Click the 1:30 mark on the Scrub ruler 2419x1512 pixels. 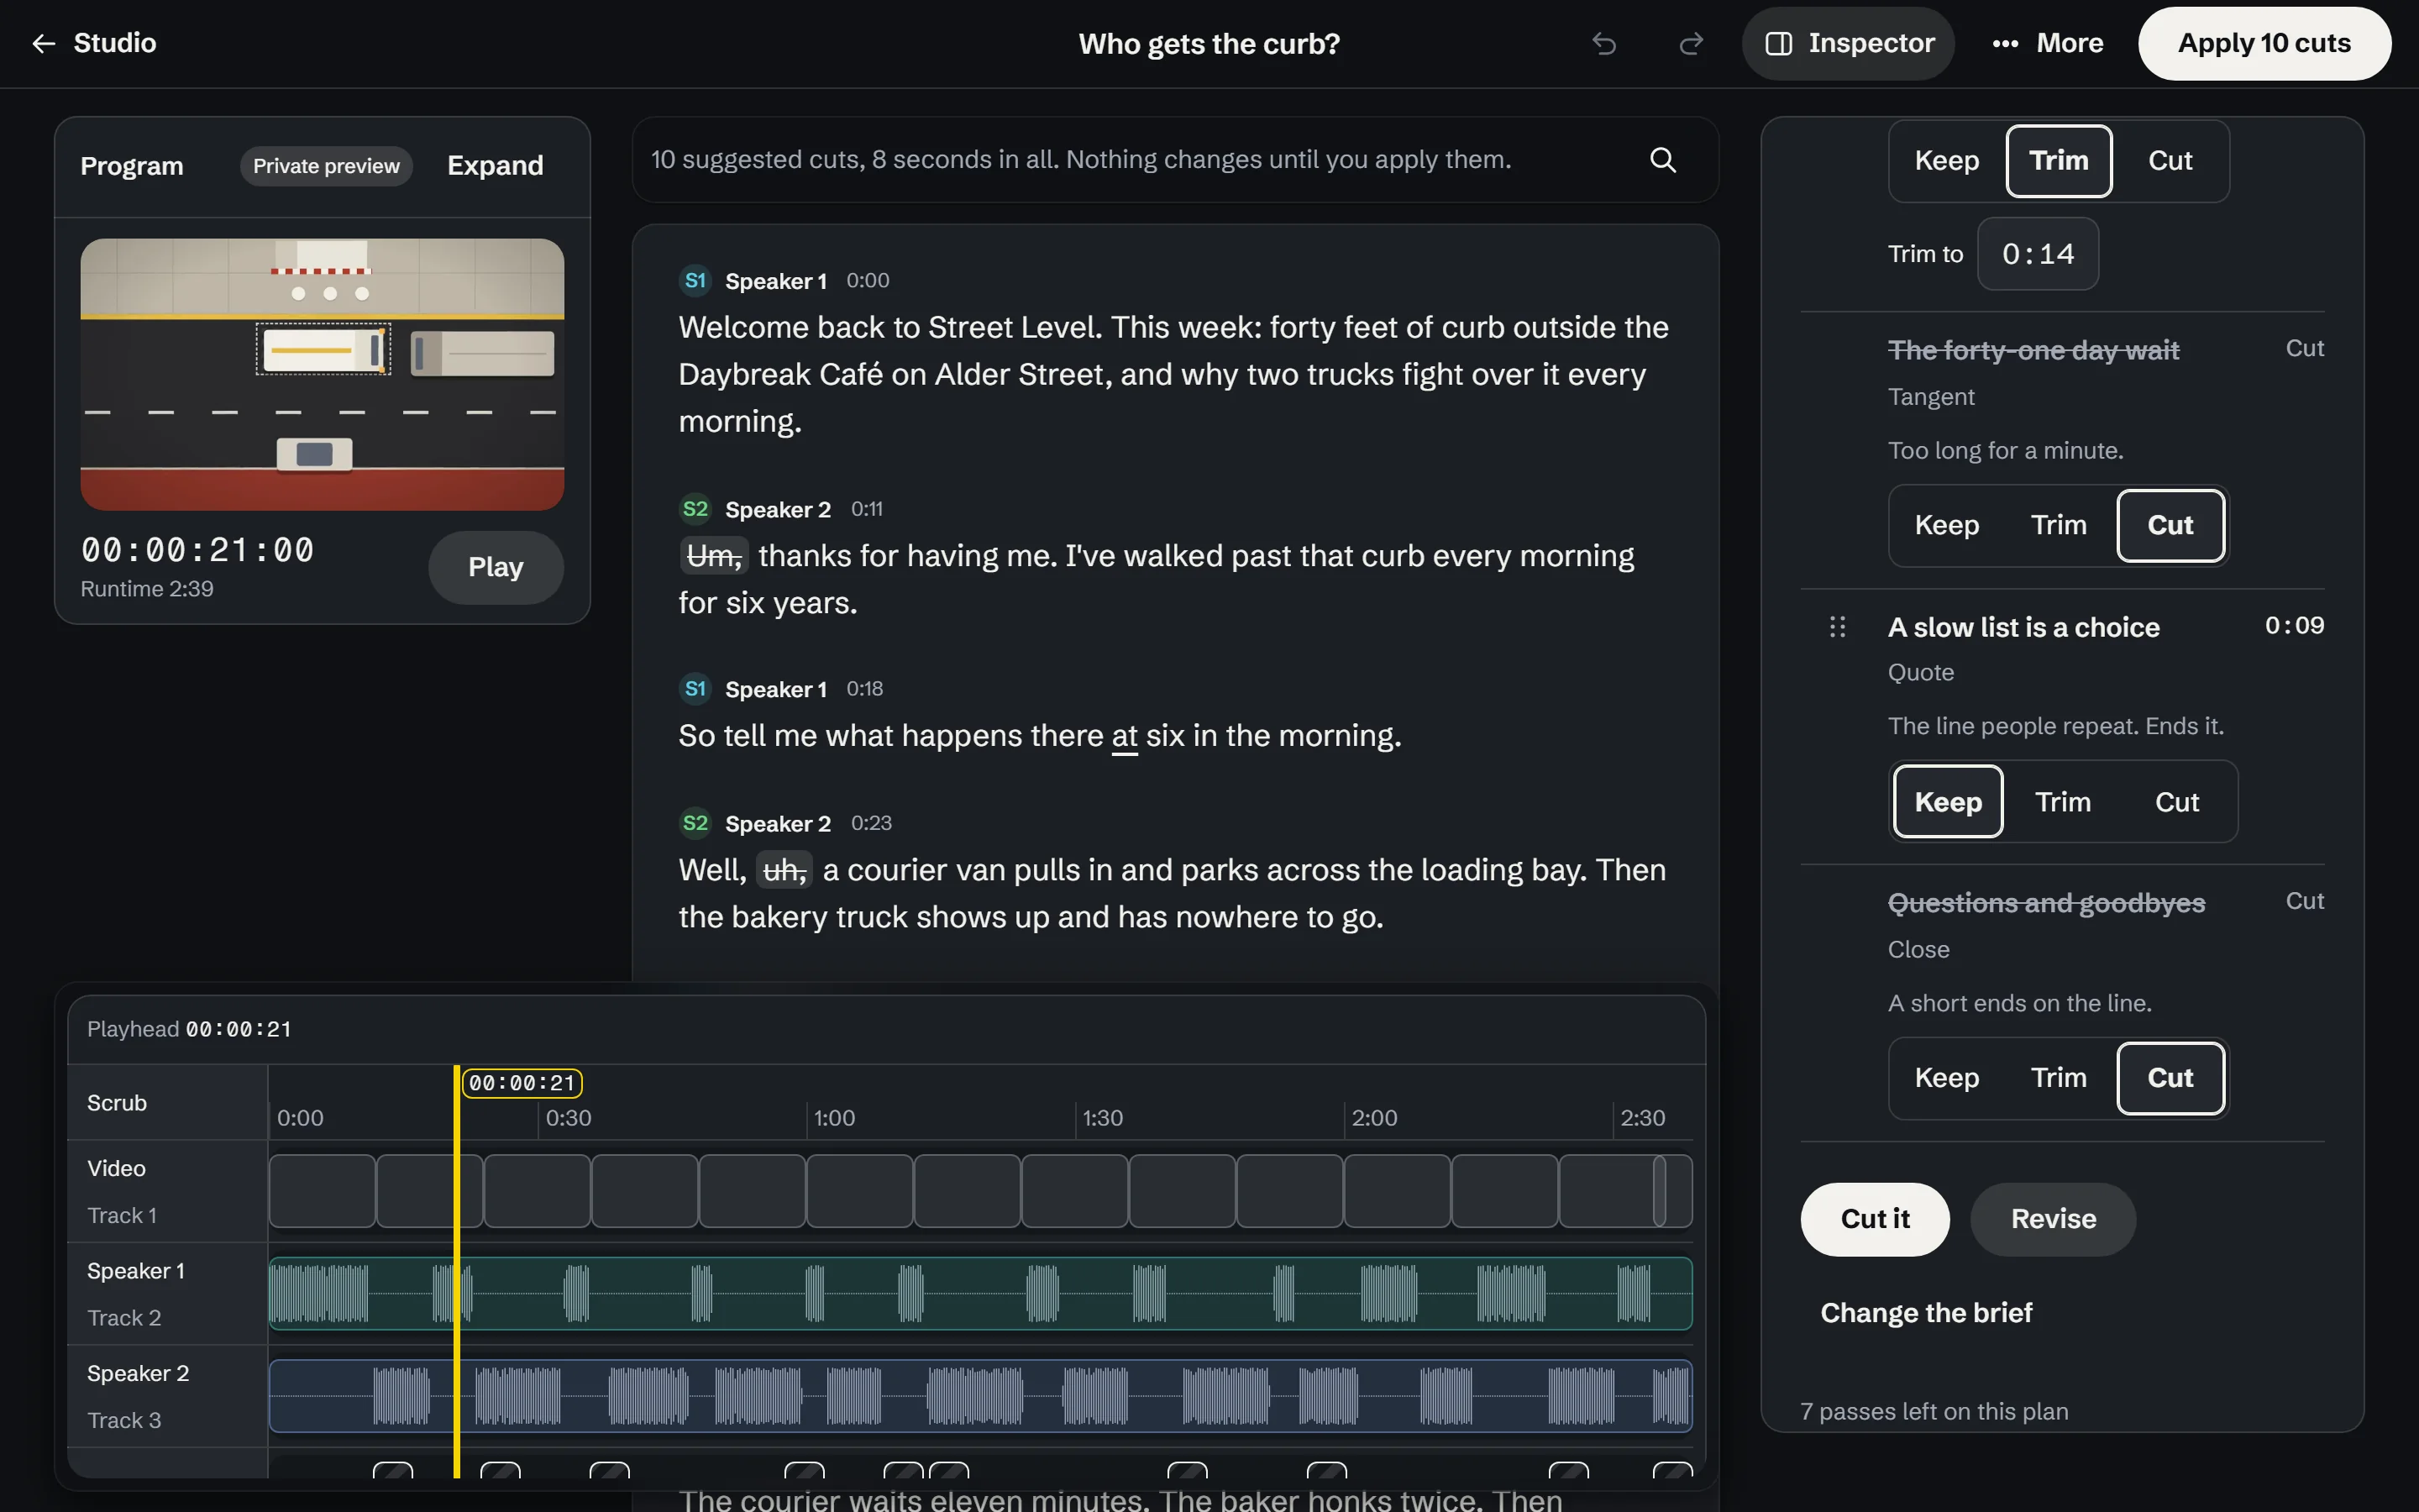(1103, 1118)
